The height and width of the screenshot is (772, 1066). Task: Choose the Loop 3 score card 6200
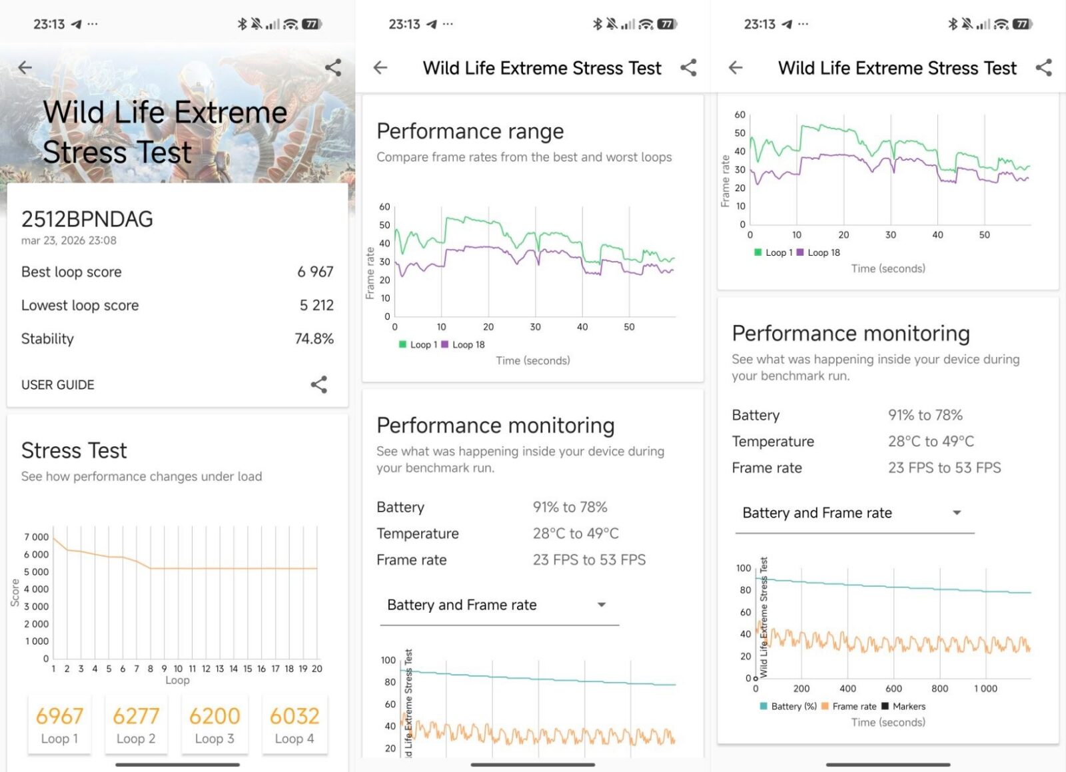tap(215, 725)
